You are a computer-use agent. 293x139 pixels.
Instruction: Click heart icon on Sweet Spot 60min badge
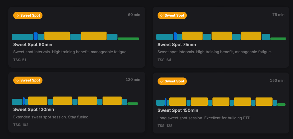[x=18, y=15]
